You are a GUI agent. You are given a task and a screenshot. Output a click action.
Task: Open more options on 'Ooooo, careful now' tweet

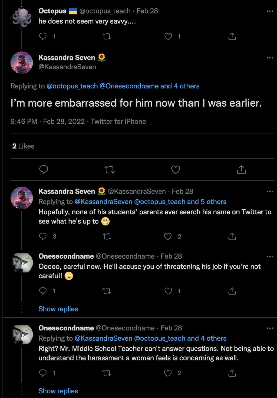click(x=270, y=256)
